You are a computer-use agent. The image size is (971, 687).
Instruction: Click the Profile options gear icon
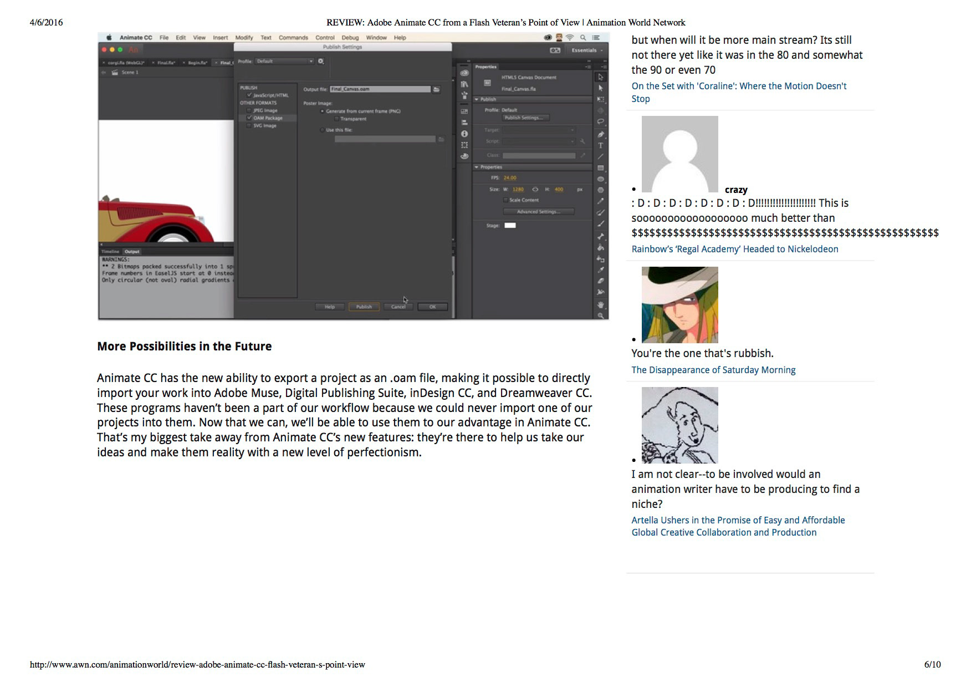coord(321,61)
